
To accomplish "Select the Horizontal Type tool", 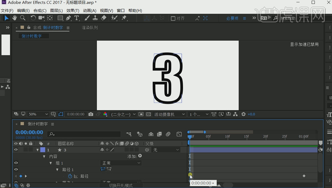I will tap(77, 18).
